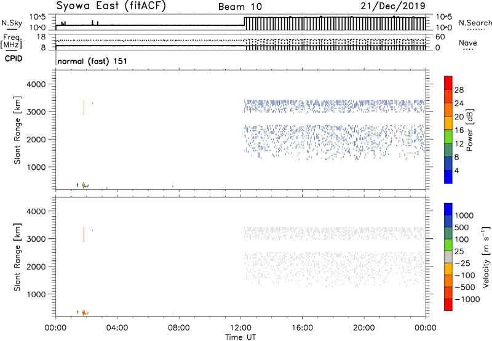The image size is (492, 341).
Task: Click the '08:00' time tick label
Action: click(179, 328)
